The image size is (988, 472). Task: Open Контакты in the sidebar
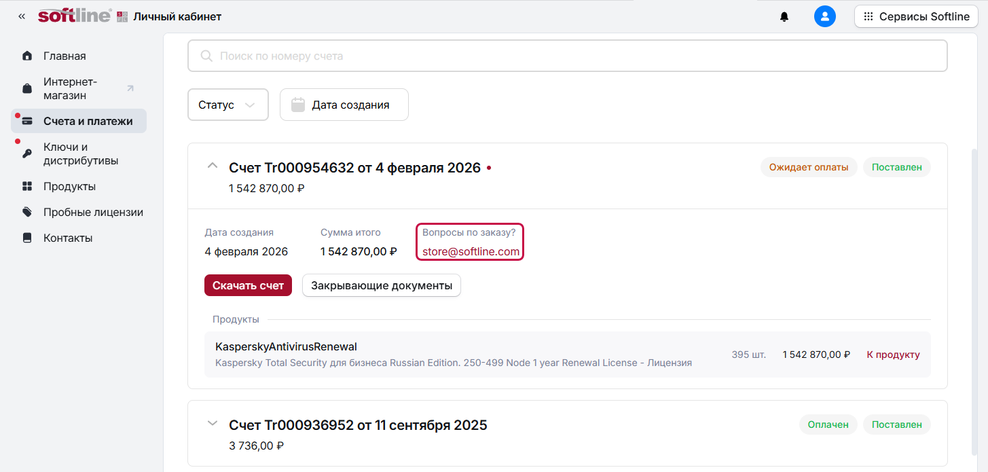68,238
